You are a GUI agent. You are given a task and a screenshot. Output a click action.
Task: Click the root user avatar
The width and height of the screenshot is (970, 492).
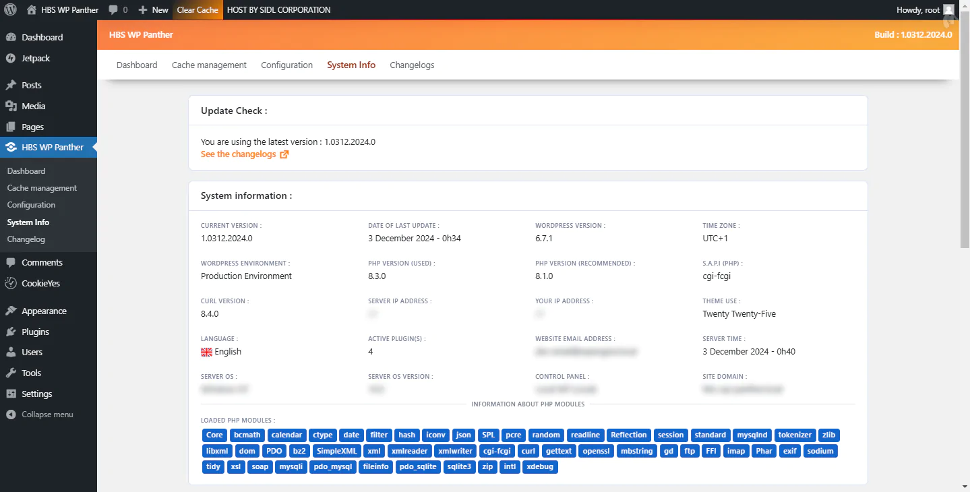[x=948, y=10]
